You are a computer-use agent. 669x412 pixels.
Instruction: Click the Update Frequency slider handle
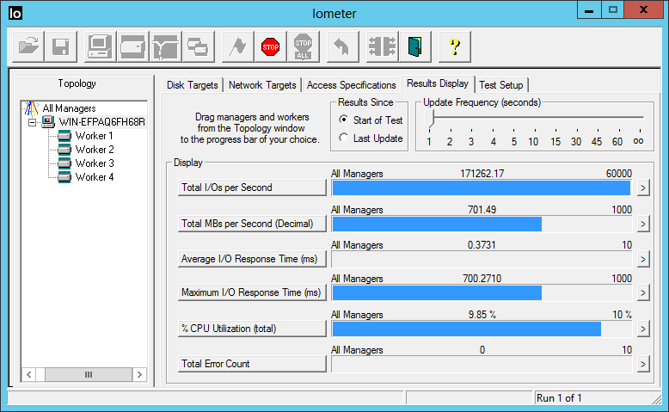pos(429,118)
